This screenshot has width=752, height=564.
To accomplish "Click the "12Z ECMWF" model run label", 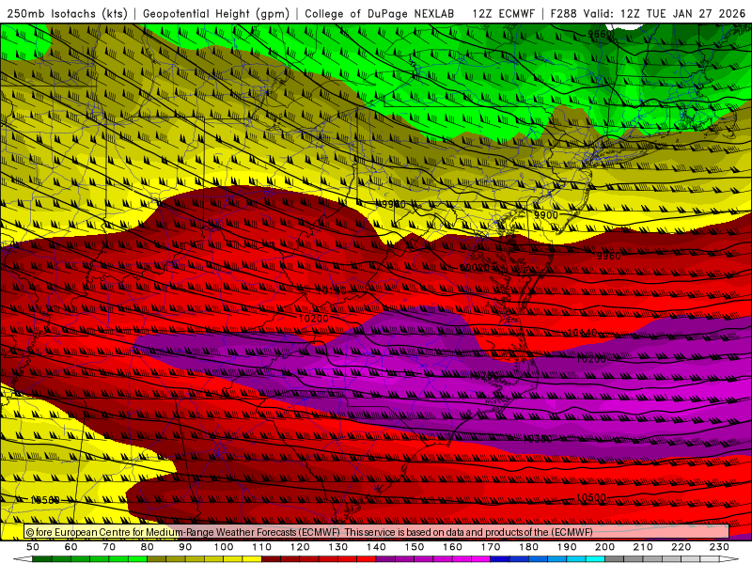I will (503, 13).
